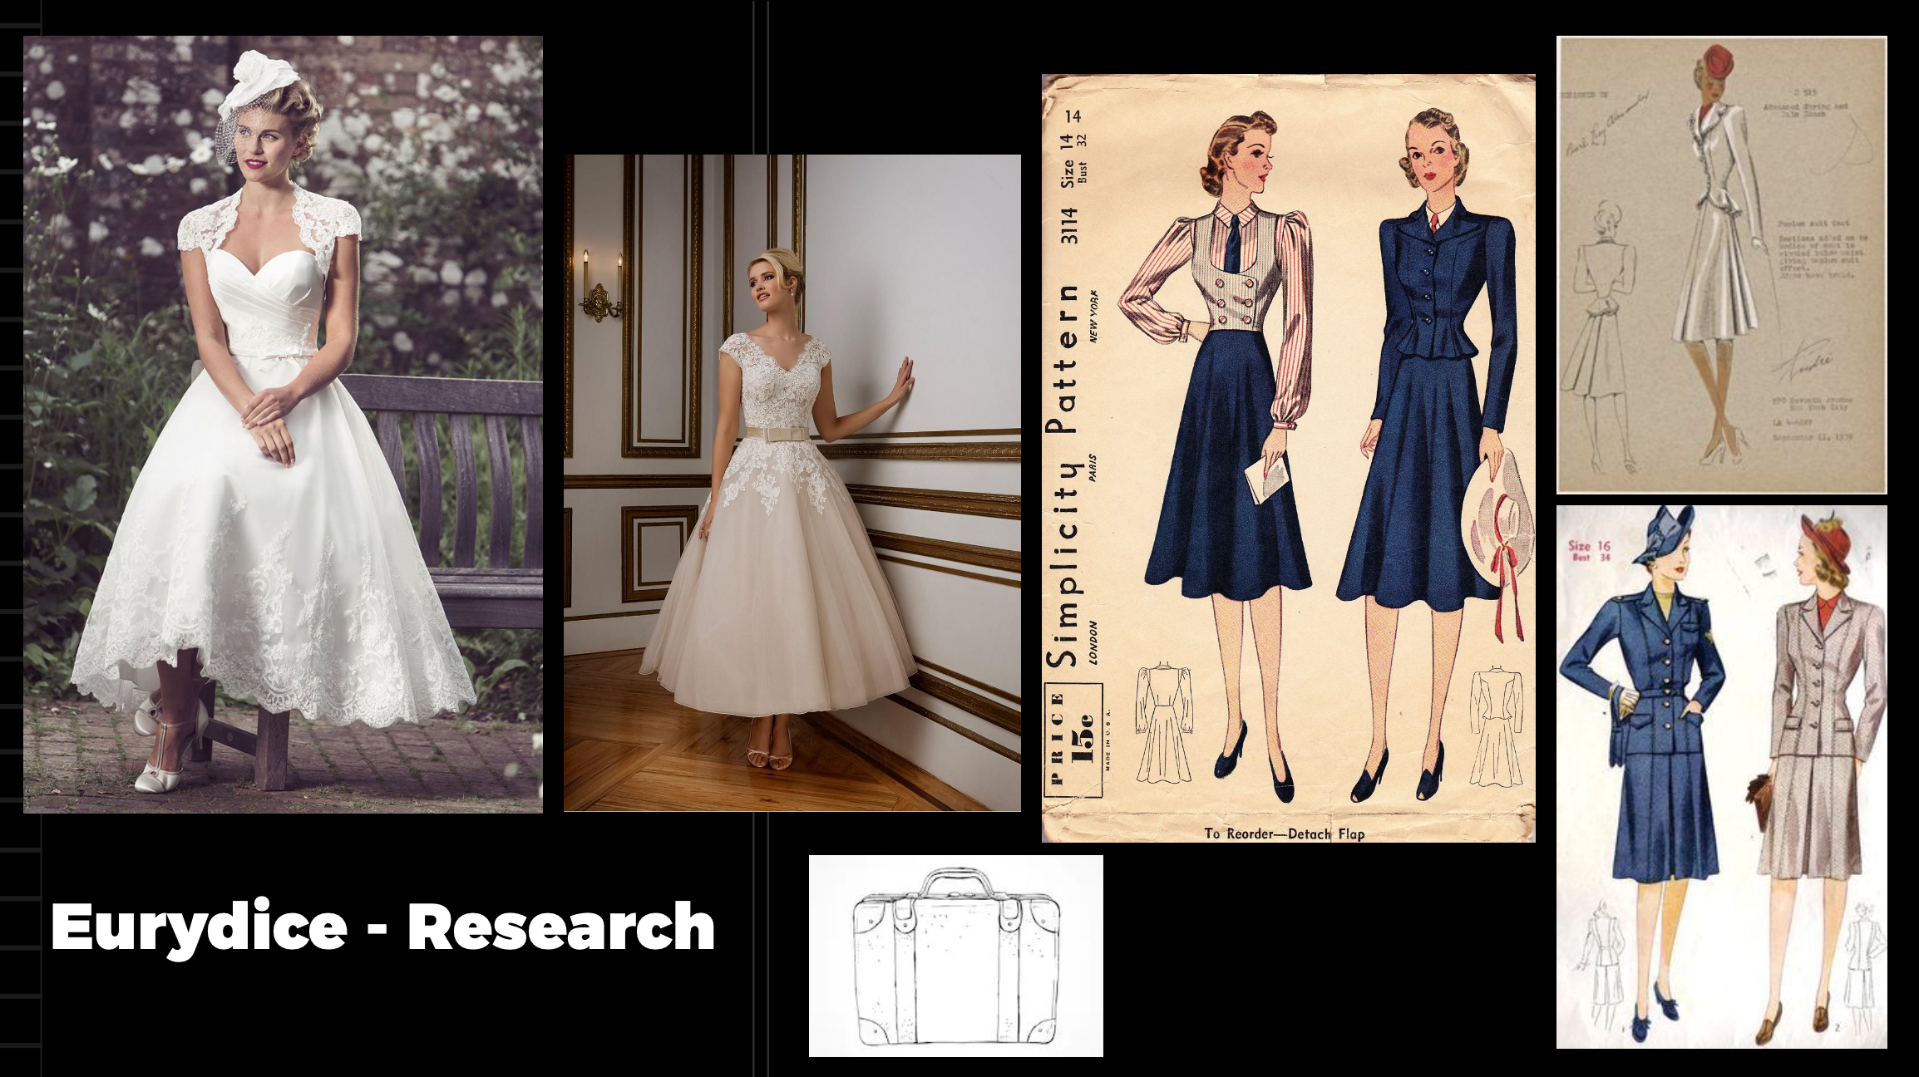Viewport: 1919px width, 1077px height.
Task: Select the grey fashion sketch with red hat
Action: pos(1721,264)
